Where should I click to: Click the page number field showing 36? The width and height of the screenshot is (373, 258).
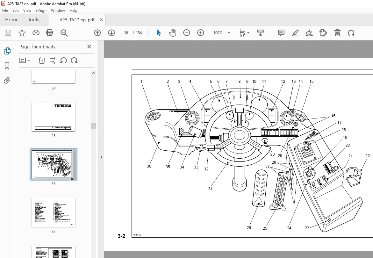click(126, 33)
